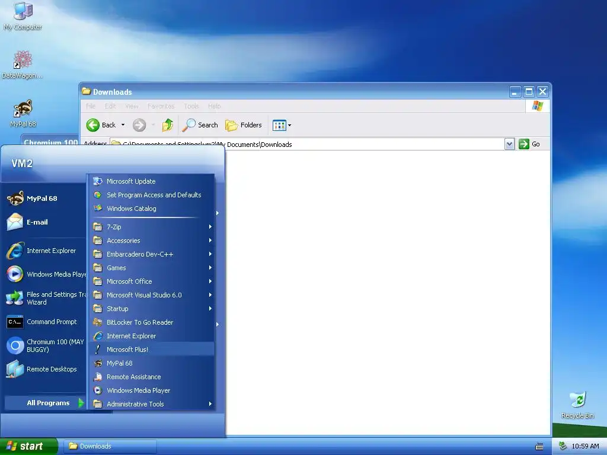Open MyPal 68 desktop shortcut
This screenshot has height=455, width=607.
[x=23, y=113]
